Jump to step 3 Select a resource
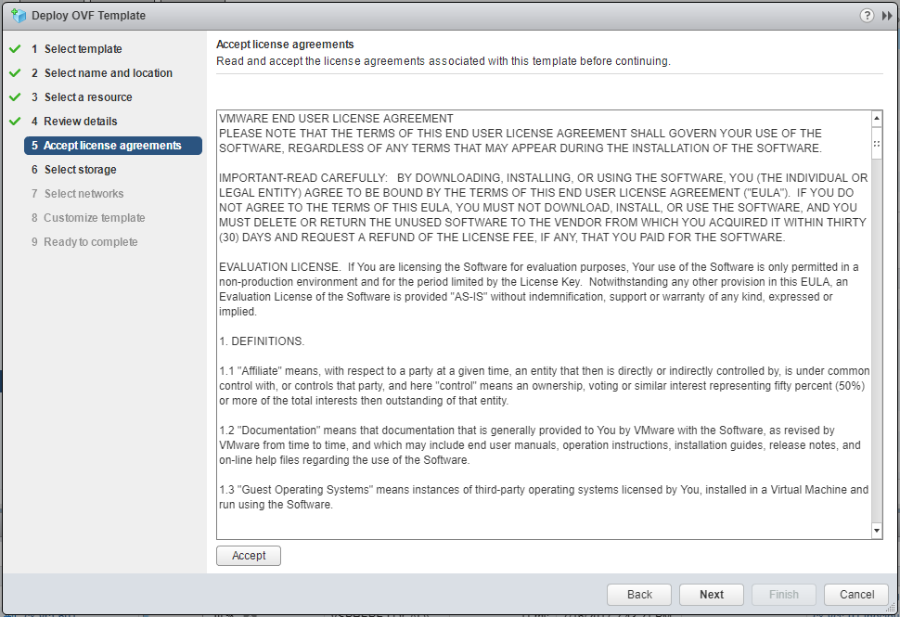900x617 pixels. pos(88,97)
